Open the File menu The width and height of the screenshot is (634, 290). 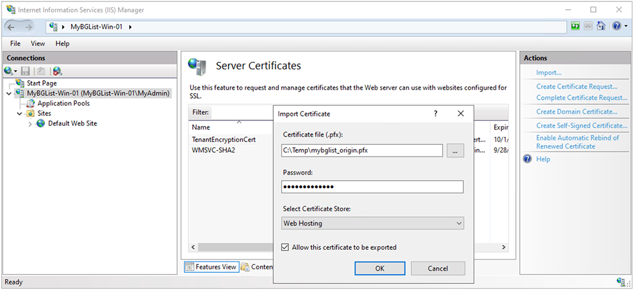(15, 43)
